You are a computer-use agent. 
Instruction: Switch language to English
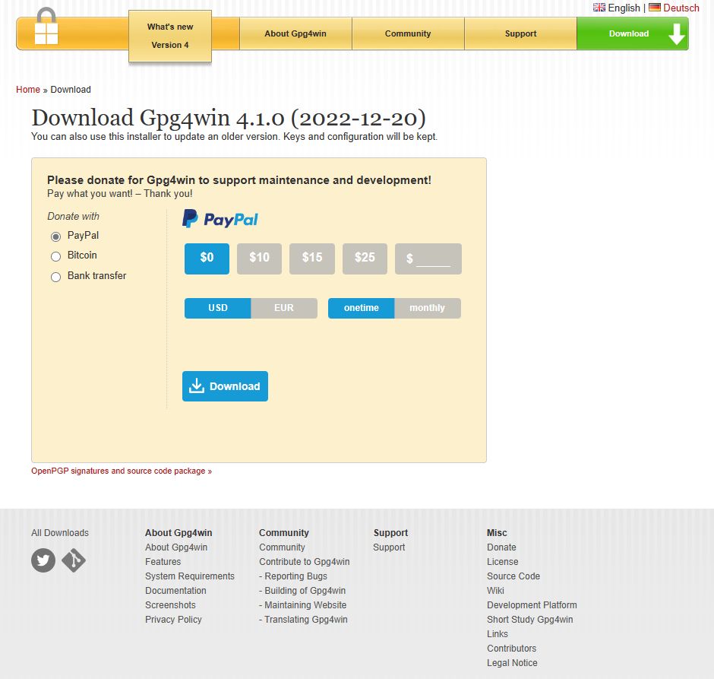pyautogui.click(x=624, y=8)
